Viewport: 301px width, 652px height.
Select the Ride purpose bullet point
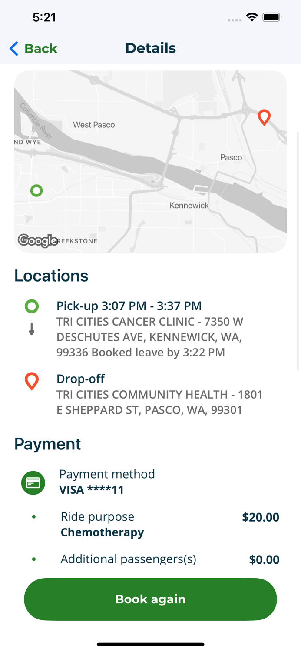point(33,517)
